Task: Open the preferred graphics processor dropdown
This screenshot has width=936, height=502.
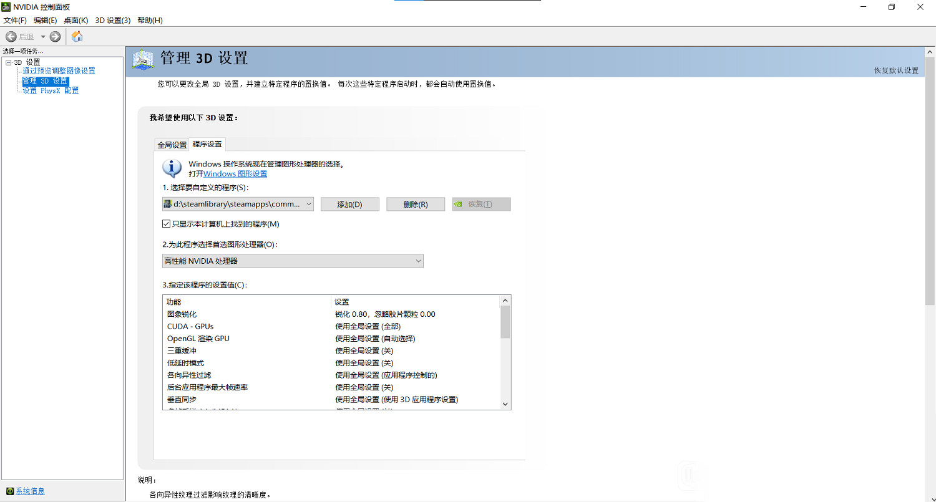Action: point(418,261)
